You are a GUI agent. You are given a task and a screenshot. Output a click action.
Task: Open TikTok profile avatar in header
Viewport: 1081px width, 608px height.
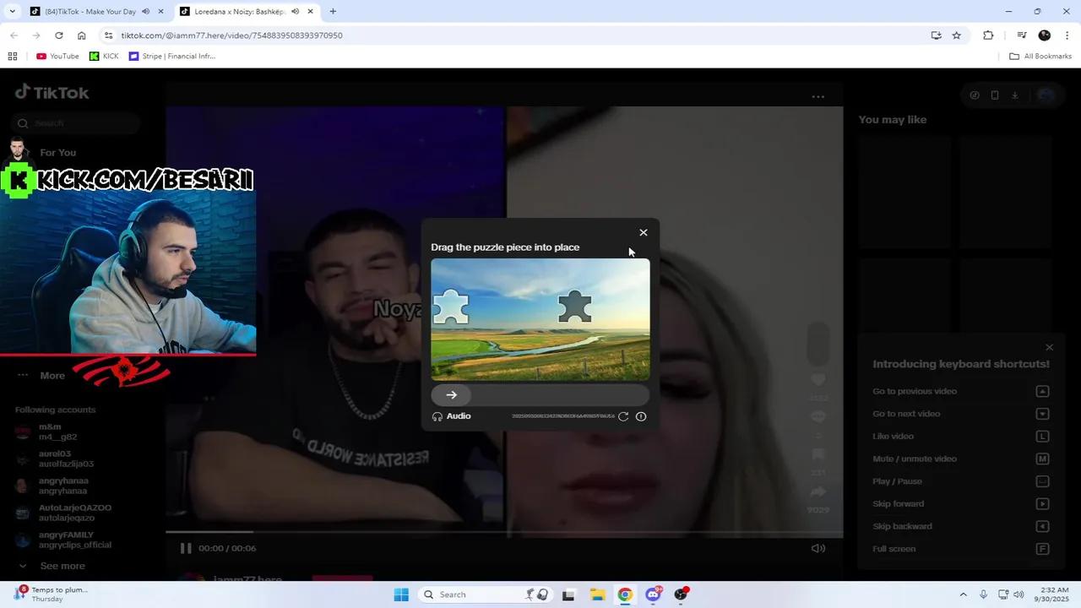tap(1046, 95)
